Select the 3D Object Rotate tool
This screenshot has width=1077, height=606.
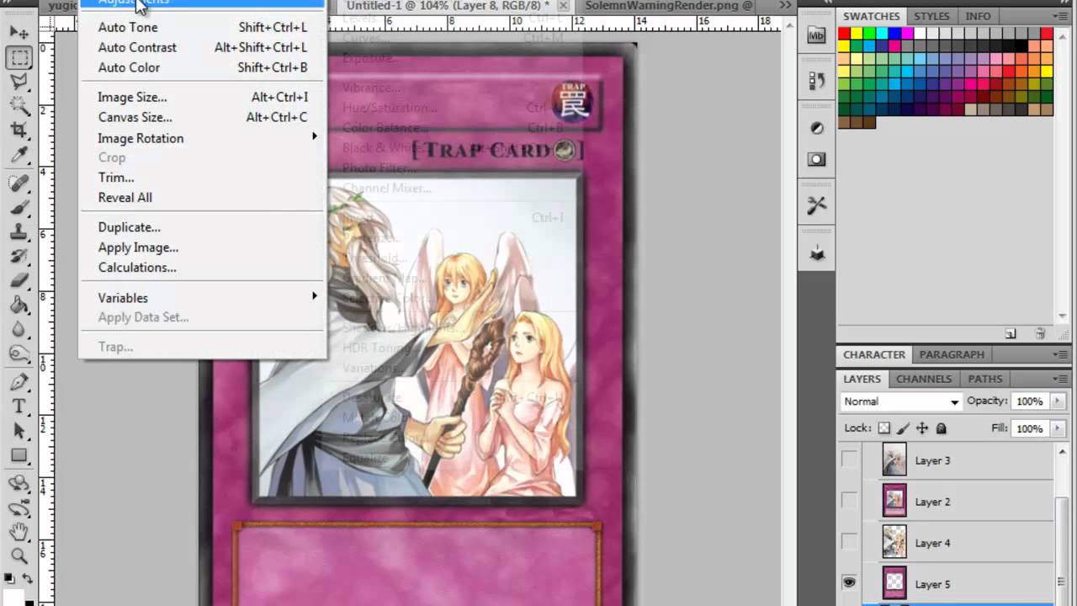point(19,484)
